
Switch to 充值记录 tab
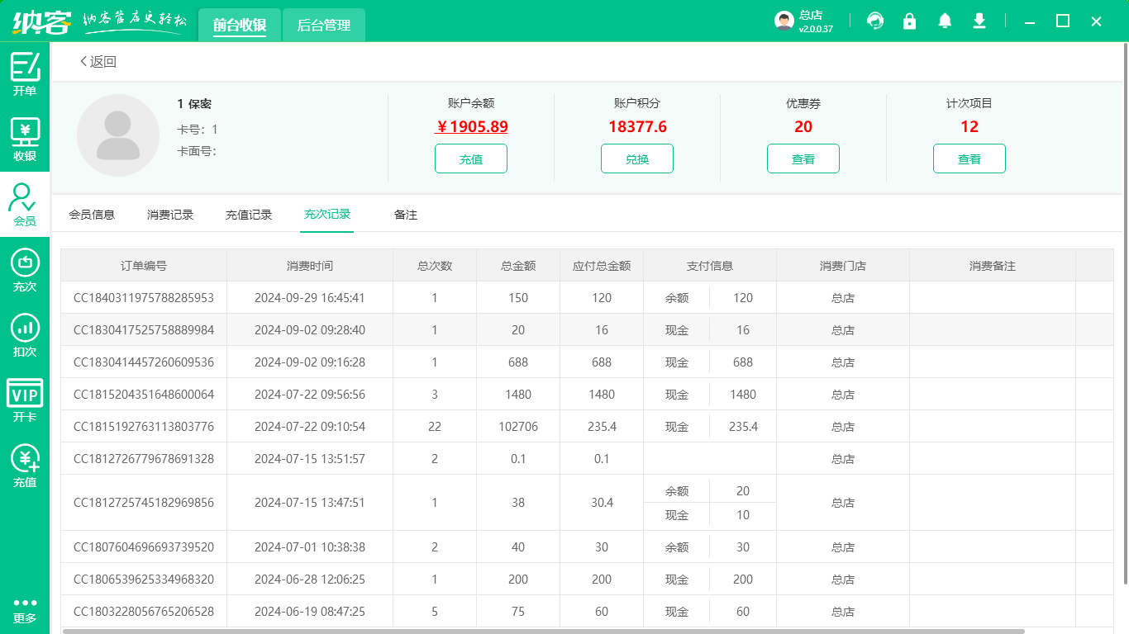point(249,215)
